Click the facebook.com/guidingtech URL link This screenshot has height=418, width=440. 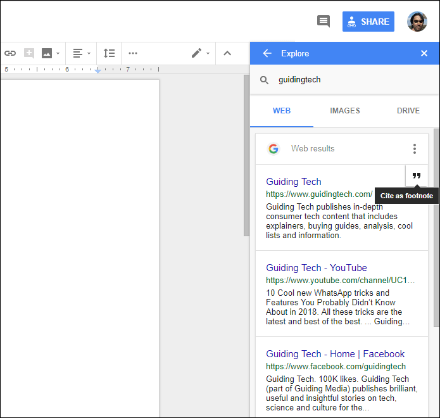click(336, 366)
